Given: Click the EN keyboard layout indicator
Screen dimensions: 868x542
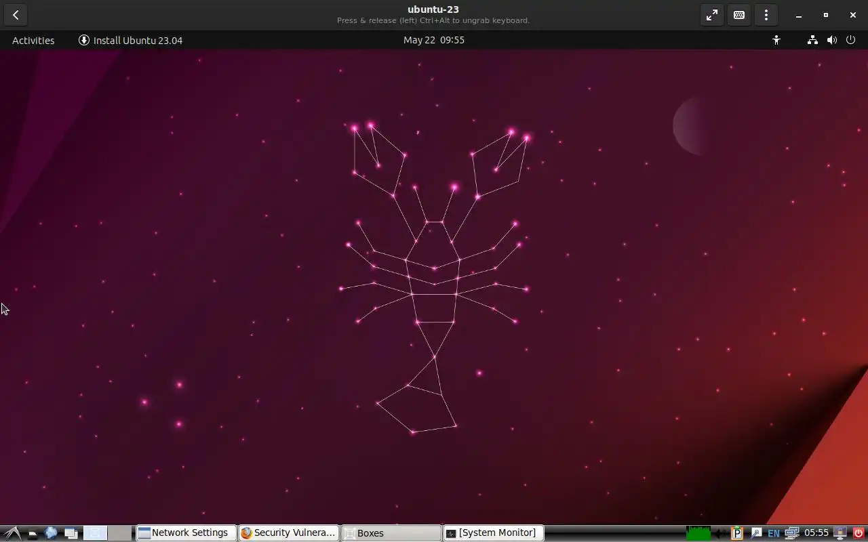Looking at the screenshot, I should [774, 533].
